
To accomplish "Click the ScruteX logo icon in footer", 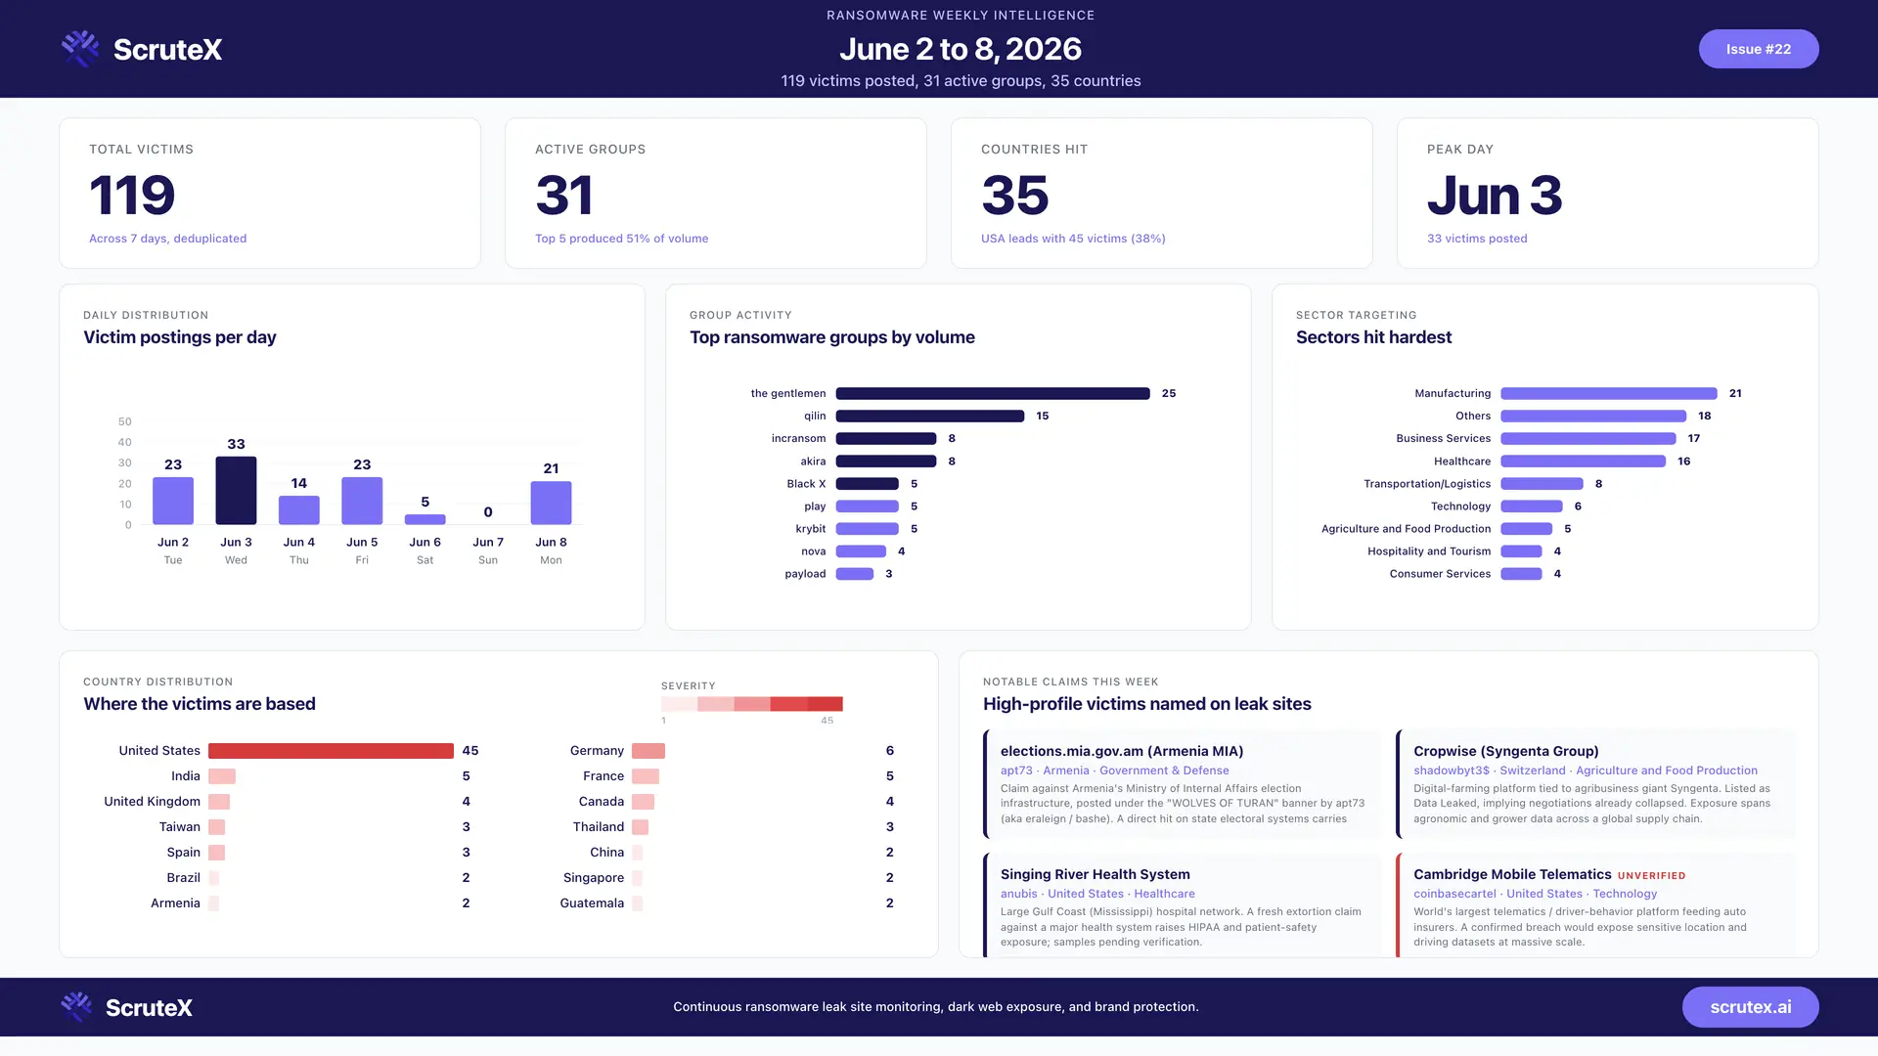I will point(76,1007).
